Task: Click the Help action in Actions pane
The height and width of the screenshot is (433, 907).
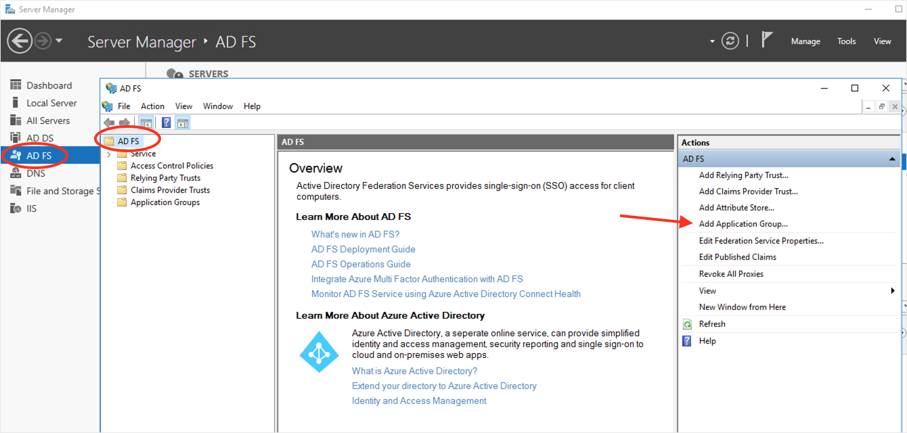Action: 707,341
